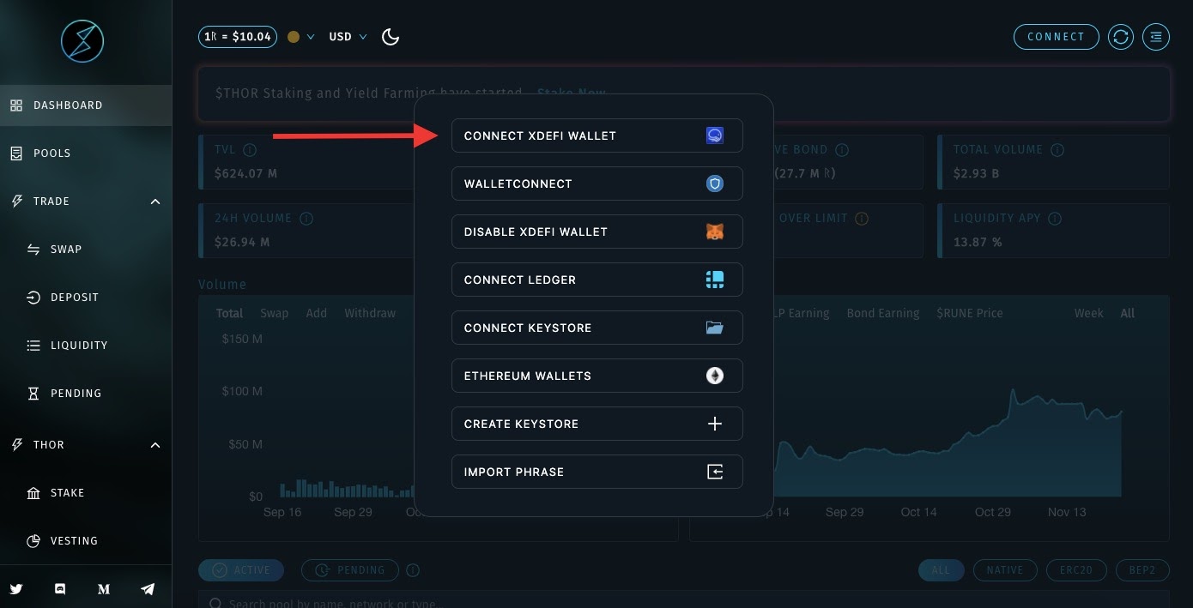Screen dimensions: 1193x608
Task: Click the MetaMask fox icon
Action: [714, 232]
